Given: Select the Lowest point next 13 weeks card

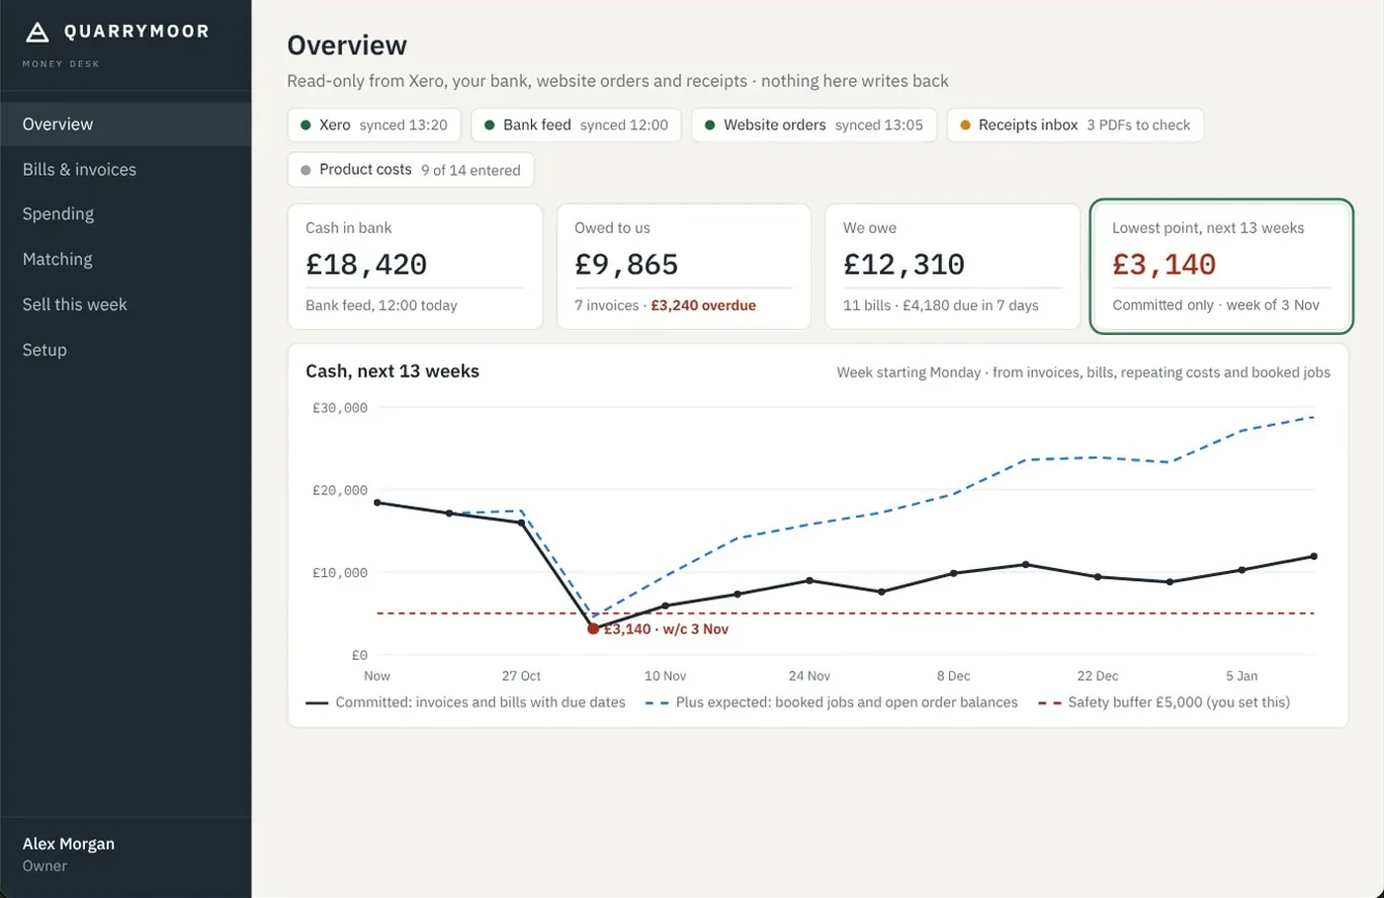Looking at the screenshot, I should tap(1221, 267).
